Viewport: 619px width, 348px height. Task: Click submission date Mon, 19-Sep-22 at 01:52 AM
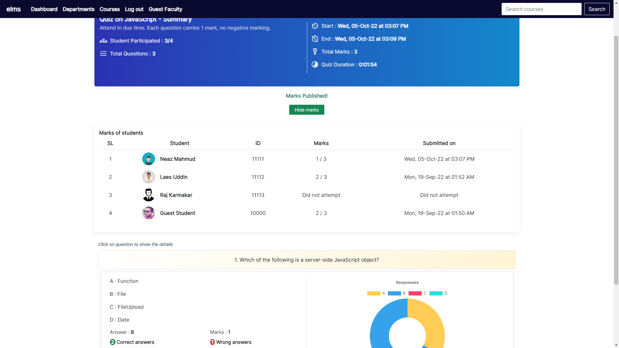point(439,177)
